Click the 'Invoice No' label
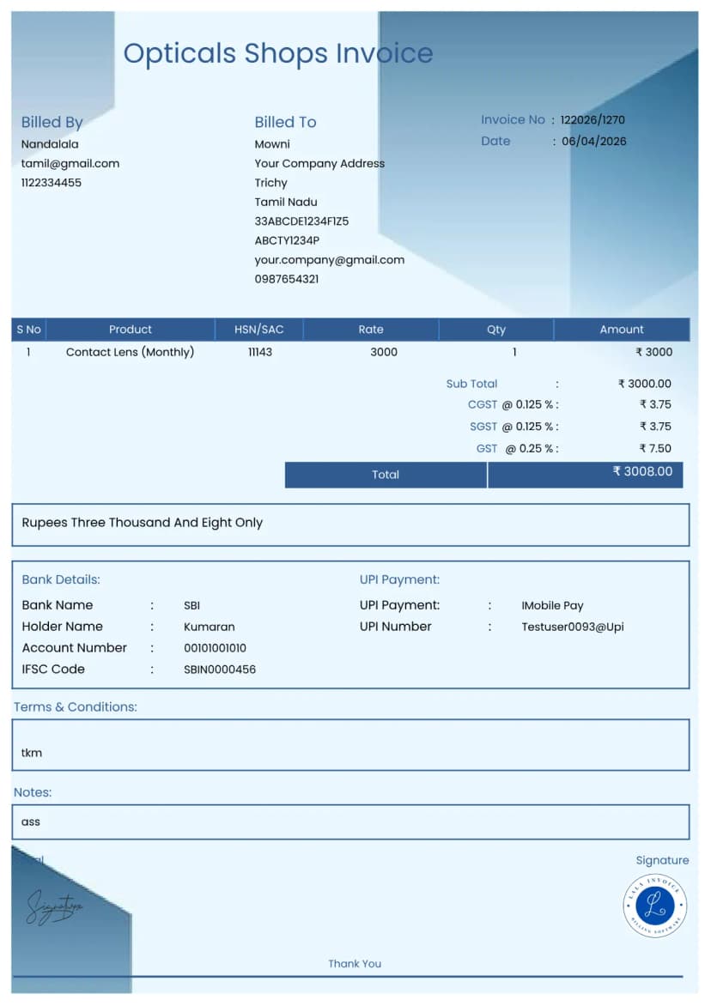Screen dimensions: 711x1006 [x=513, y=119]
